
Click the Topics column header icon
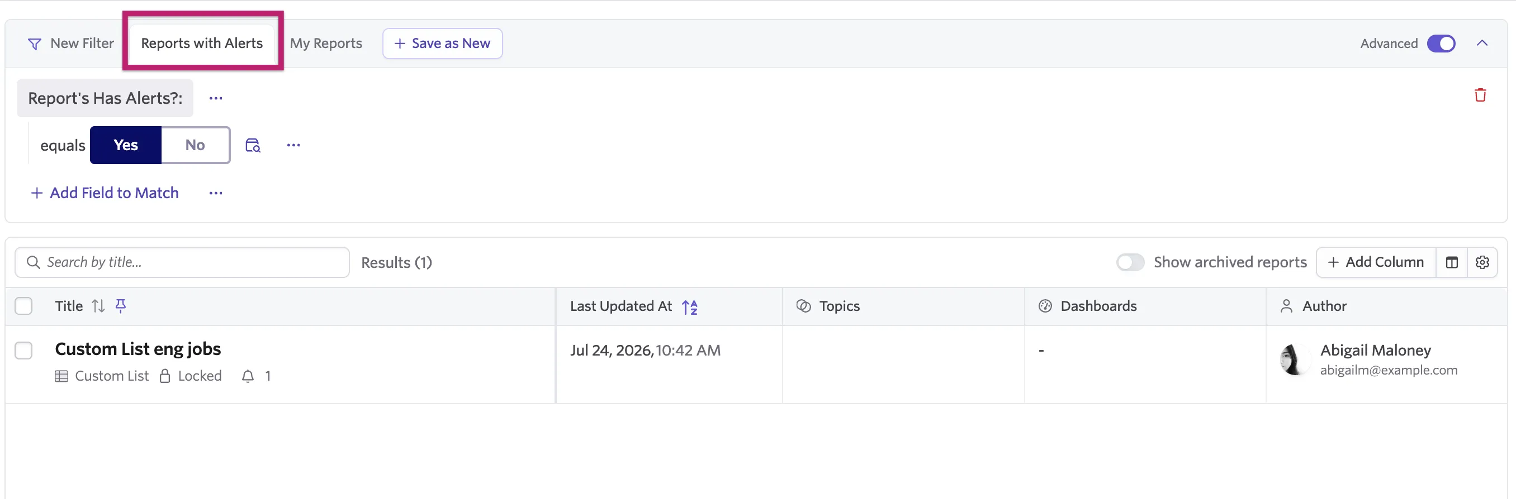pyautogui.click(x=803, y=306)
